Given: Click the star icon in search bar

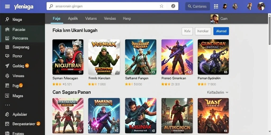Looking at the screenshot, I should click(x=161, y=6).
